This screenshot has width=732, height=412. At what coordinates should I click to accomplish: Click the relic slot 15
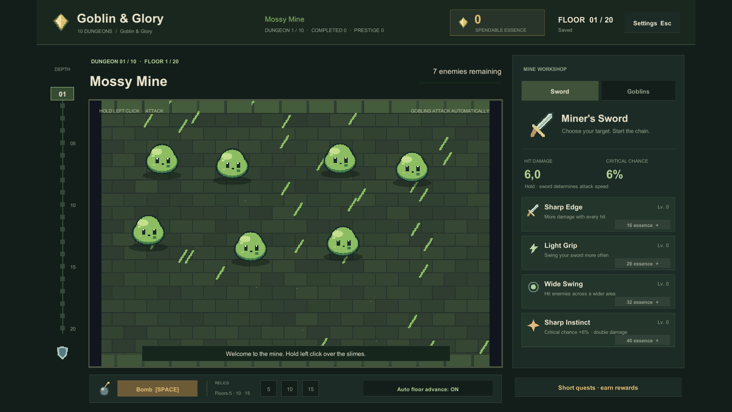(310, 389)
